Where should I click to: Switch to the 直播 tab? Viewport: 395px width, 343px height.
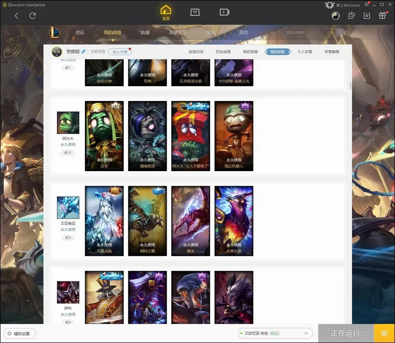(x=145, y=33)
